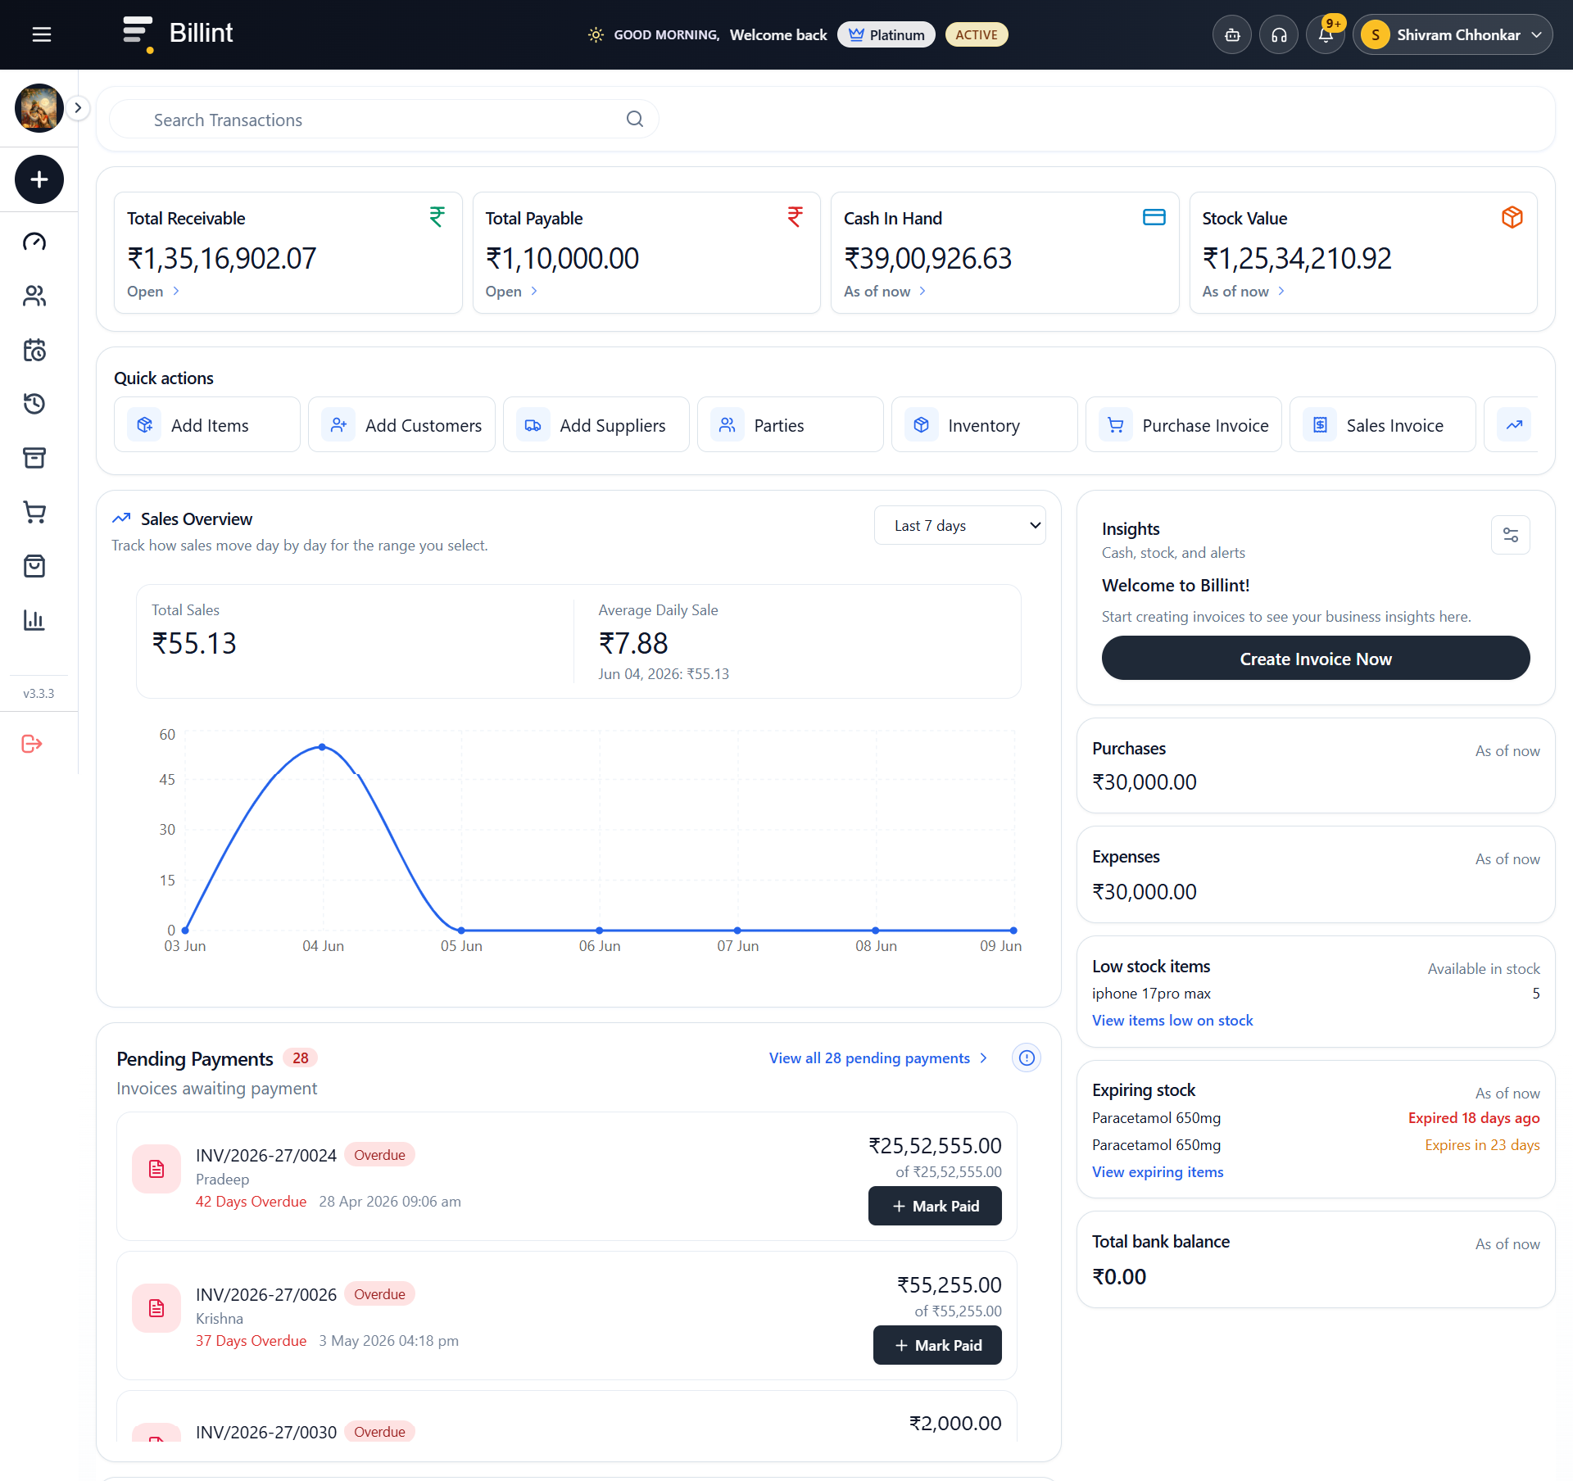Open the history icon in the sidebar
The width and height of the screenshot is (1573, 1481).
pos(34,404)
